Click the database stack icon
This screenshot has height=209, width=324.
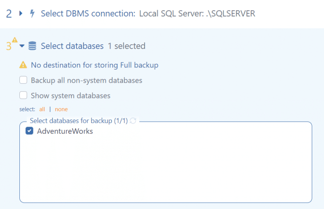pos(32,46)
